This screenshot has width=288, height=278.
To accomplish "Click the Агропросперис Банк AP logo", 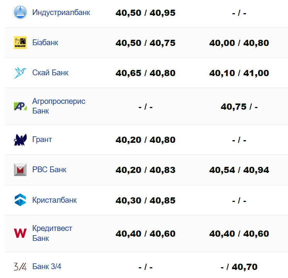I will (x=20, y=106).
